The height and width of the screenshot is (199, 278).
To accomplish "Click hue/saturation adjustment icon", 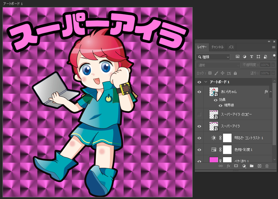I will pos(214,149).
